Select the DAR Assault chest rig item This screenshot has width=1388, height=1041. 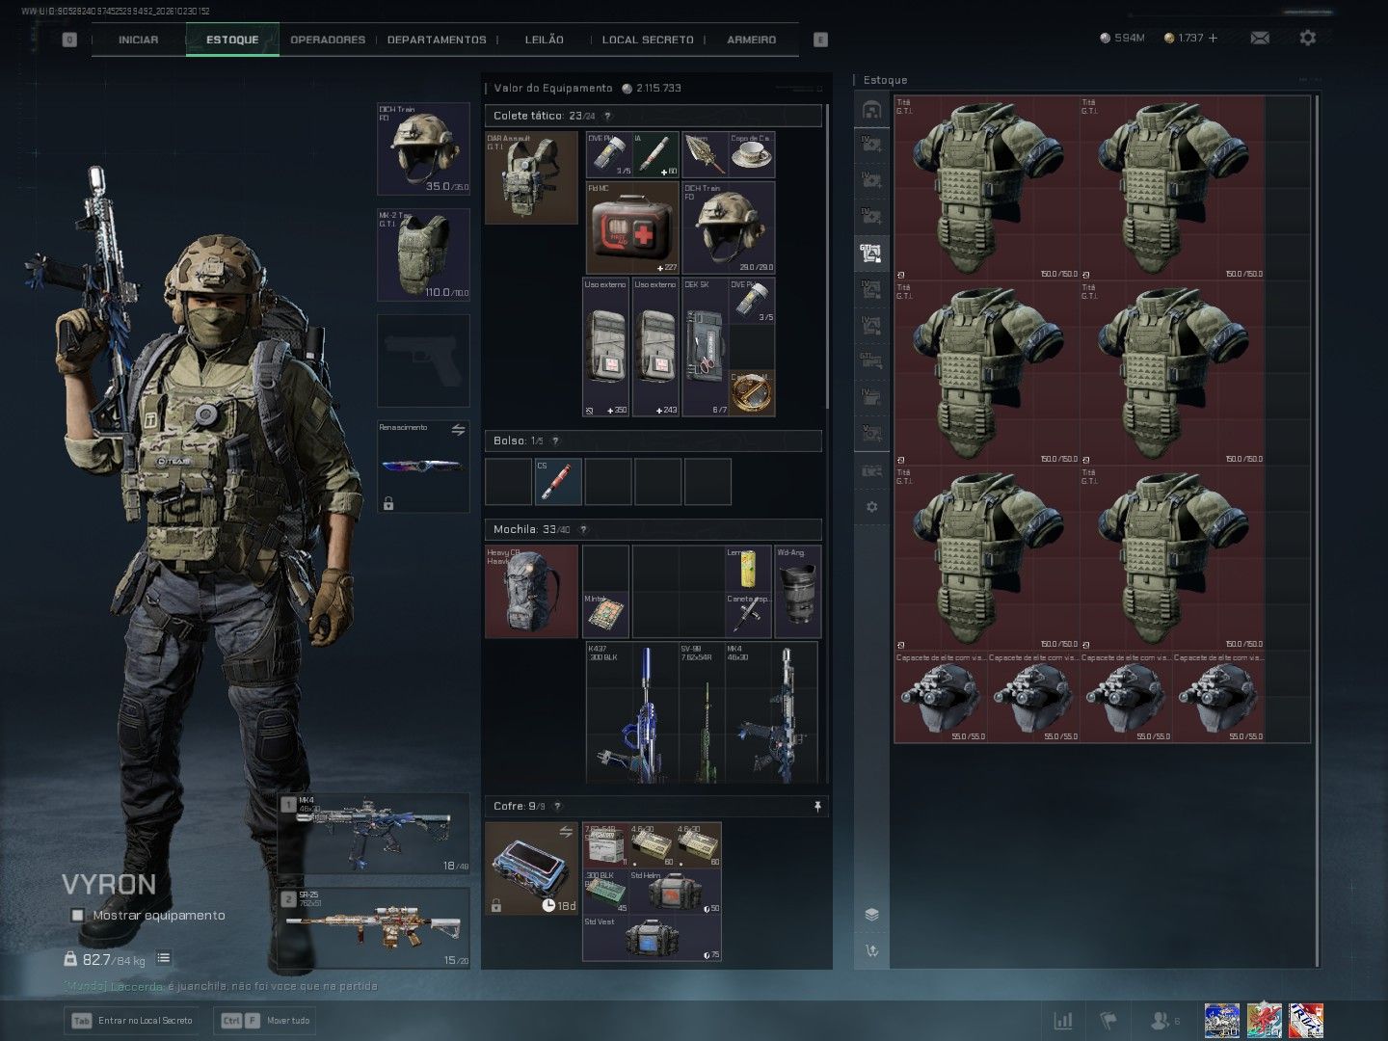(x=531, y=178)
